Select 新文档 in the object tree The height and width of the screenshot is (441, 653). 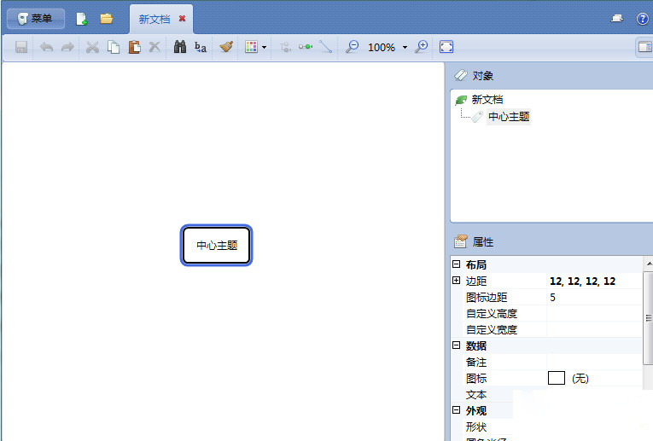pos(487,100)
